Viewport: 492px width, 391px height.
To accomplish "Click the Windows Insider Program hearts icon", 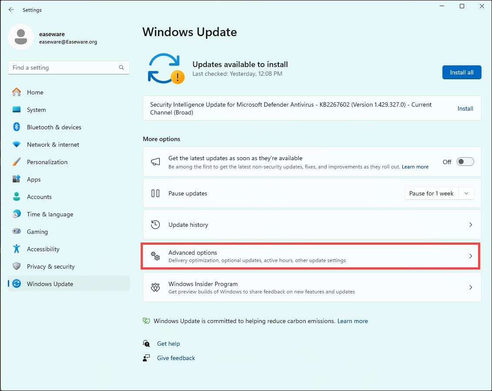I will (155, 287).
